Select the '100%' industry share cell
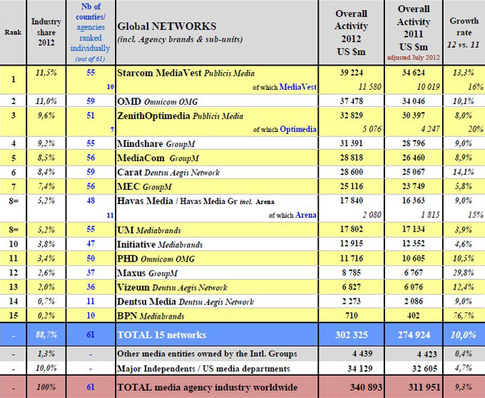This screenshot has width=485, height=398. 46,387
